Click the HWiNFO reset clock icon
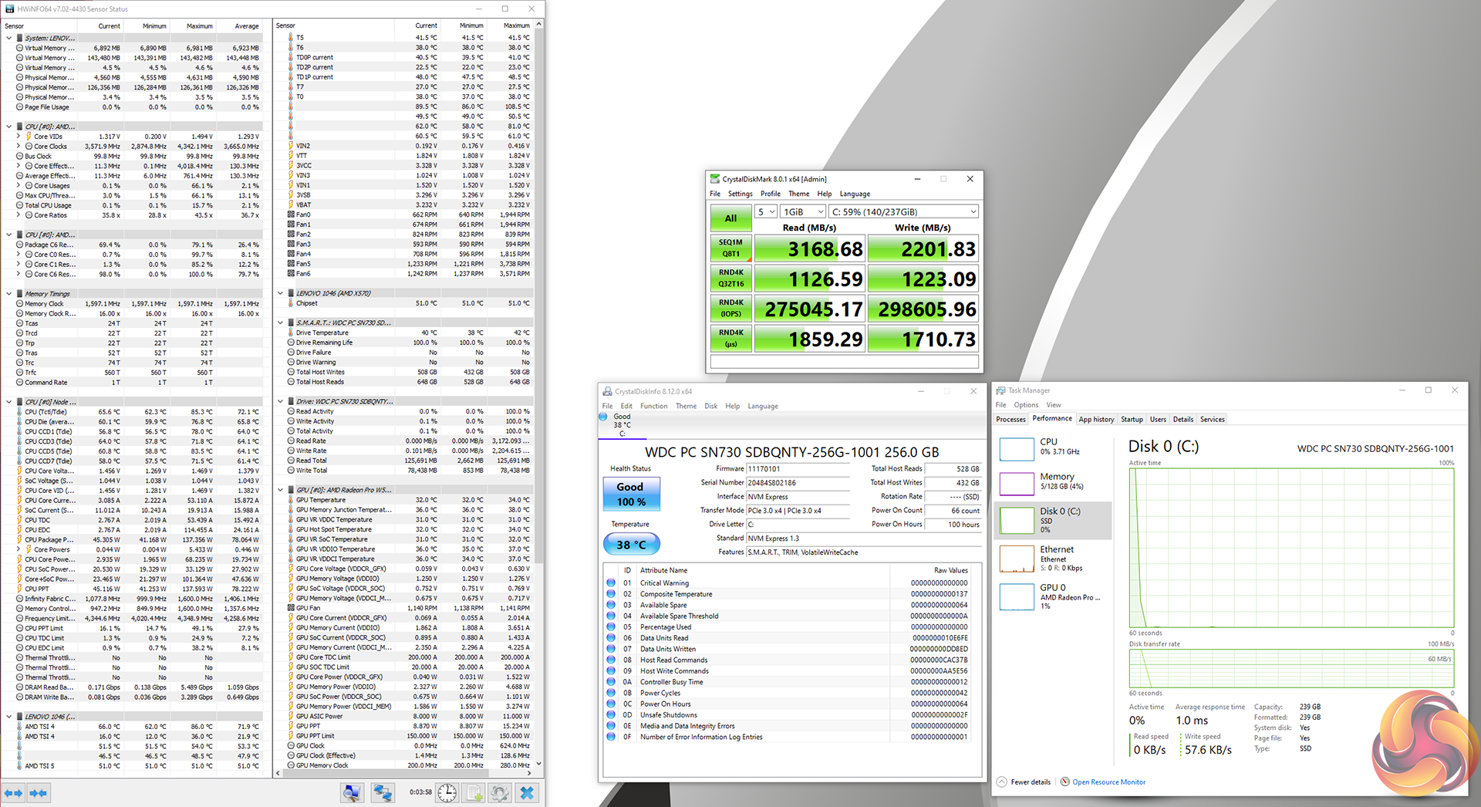 (447, 792)
